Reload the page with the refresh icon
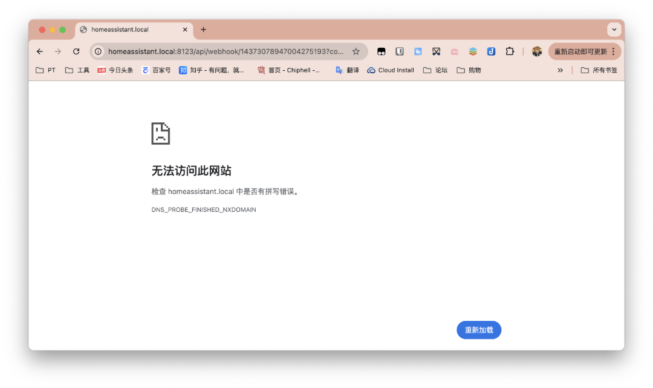This screenshot has width=653, height=388. pyautogui.click(x=76, y=51)
